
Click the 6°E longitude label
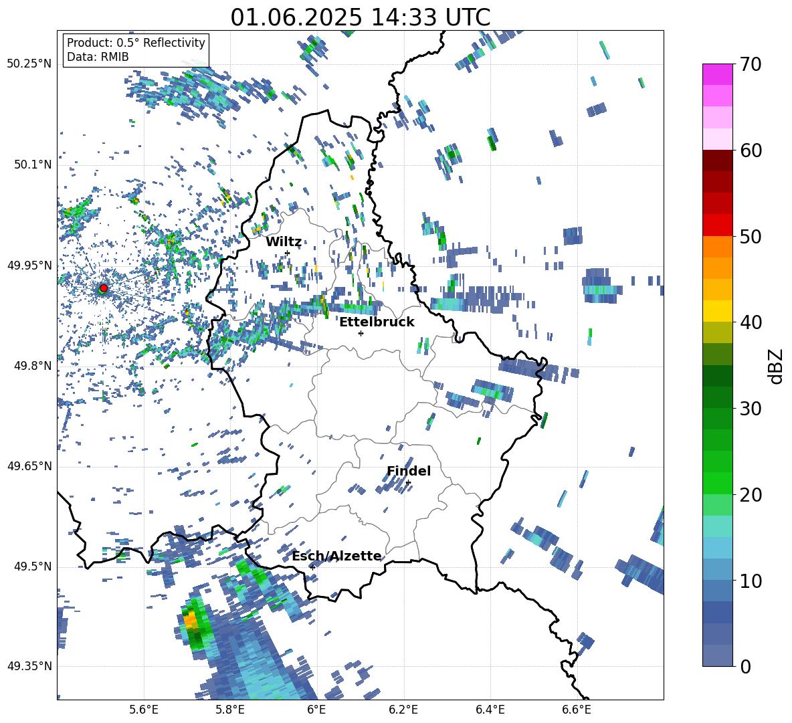coord(316,710)
